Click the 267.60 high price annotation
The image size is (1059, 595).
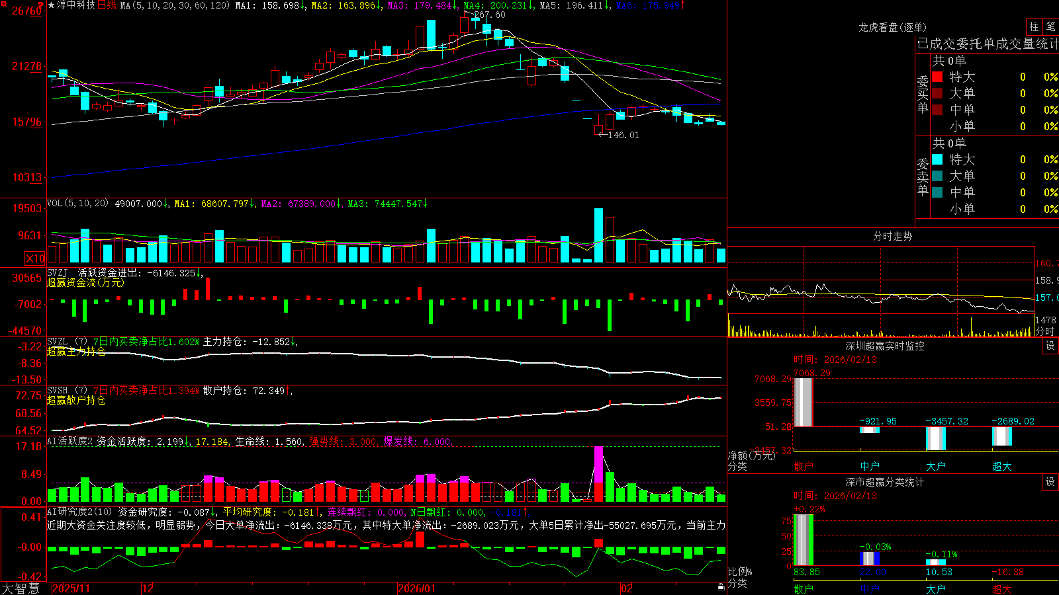[x=489, y=15]
